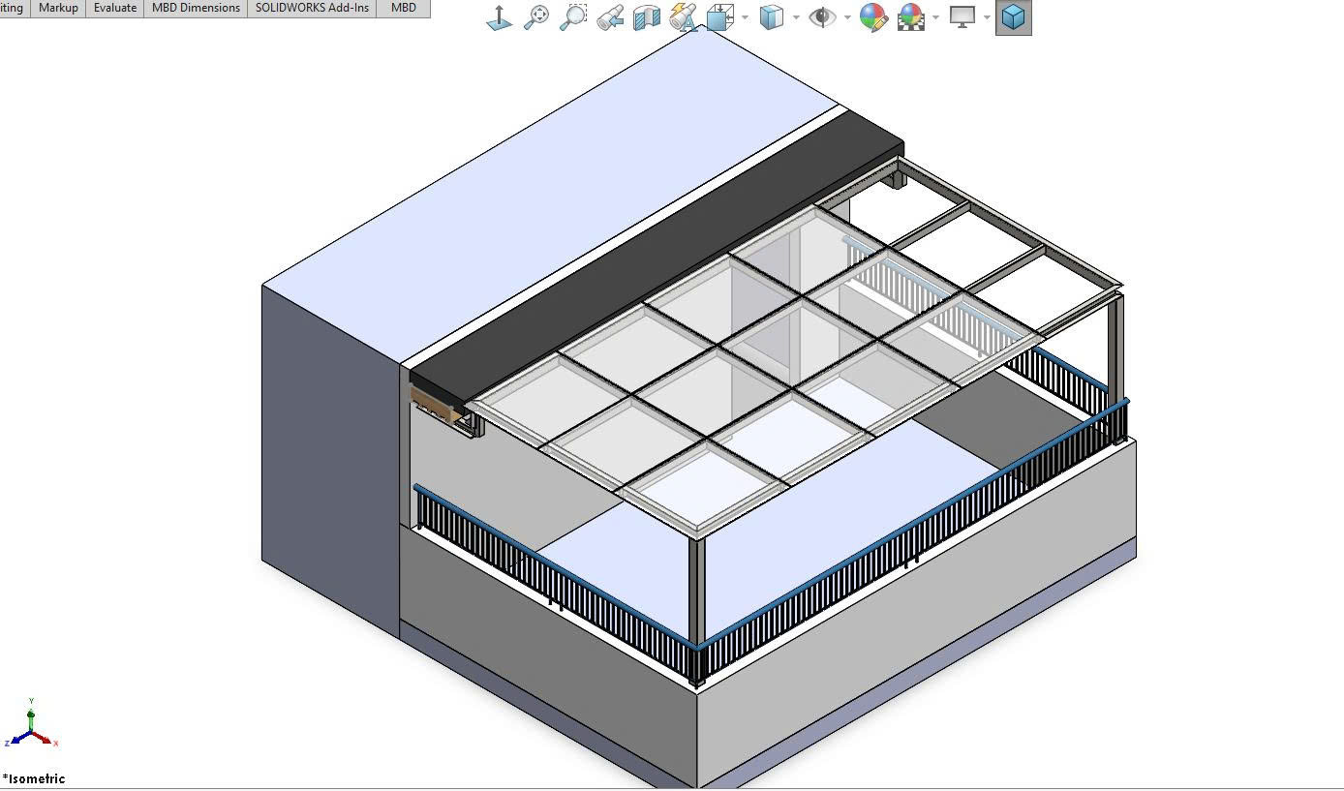Click the Edit Appearance color ball icon
The height and width of the screenshot is (791, 1344).
(873, 17)
